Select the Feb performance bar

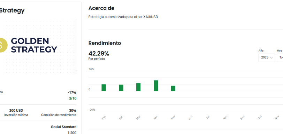click(x=121, y=88)
